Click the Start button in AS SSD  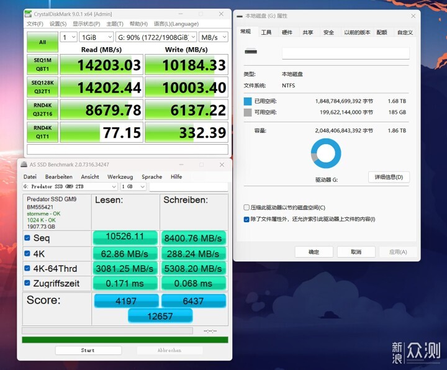click(88, 350)
